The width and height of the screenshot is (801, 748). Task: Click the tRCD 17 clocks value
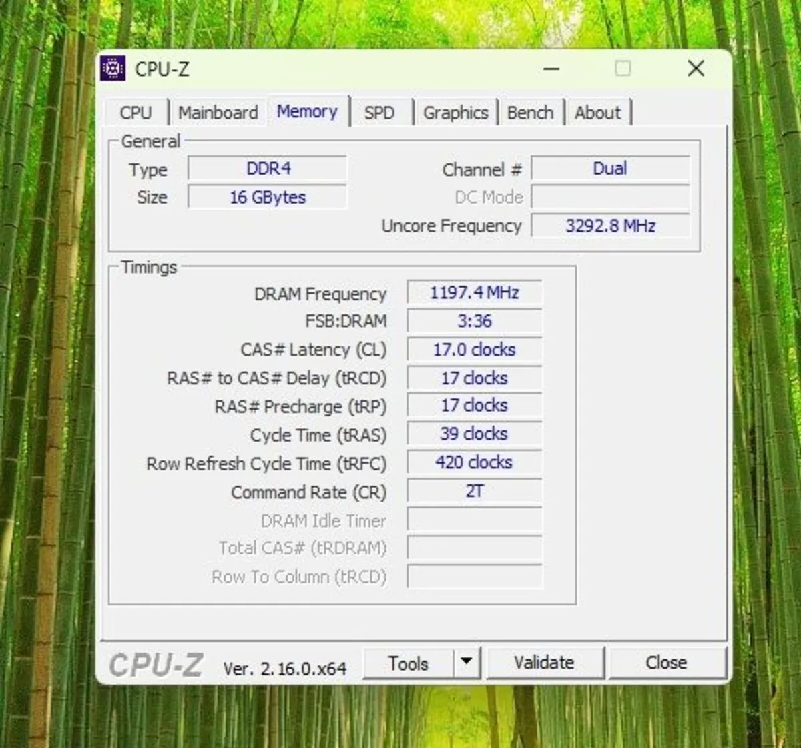point(475,378)
